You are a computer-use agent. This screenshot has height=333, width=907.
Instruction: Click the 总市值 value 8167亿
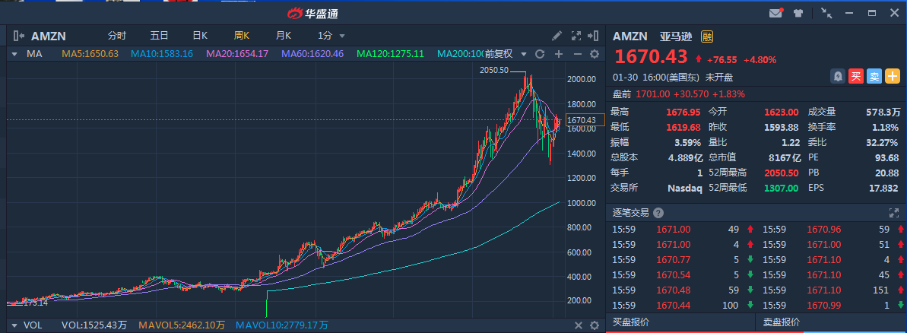coord(785,157)
